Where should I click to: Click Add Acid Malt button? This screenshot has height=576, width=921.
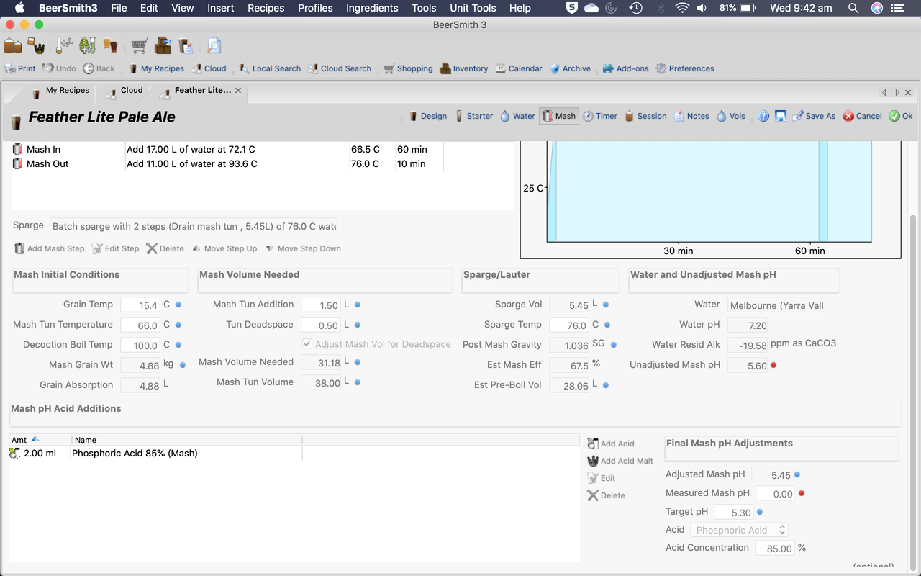coord(620,461)
